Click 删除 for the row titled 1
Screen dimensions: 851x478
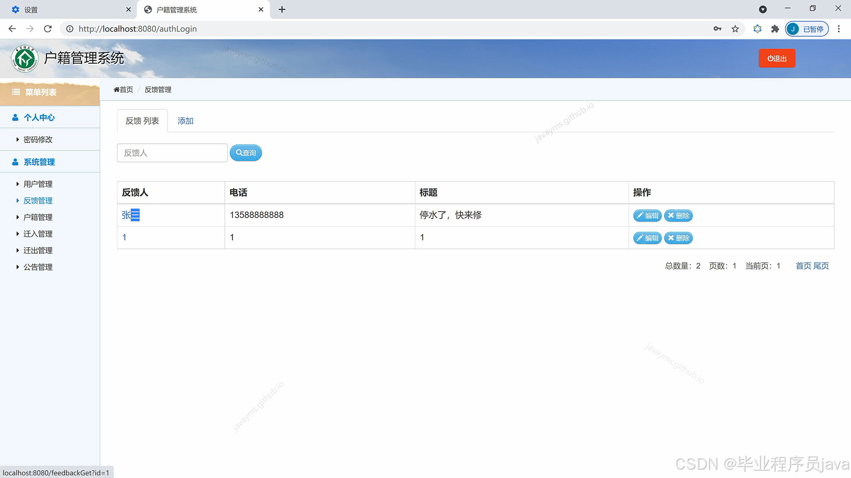(679, 238)
